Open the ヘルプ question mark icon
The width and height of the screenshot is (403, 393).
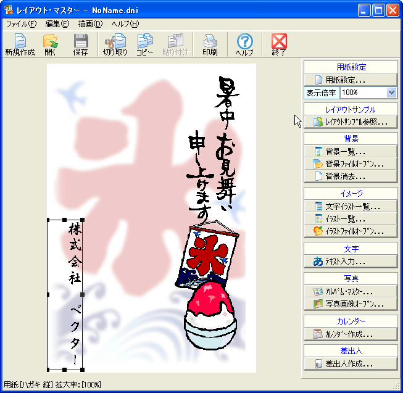coord(244,44)
